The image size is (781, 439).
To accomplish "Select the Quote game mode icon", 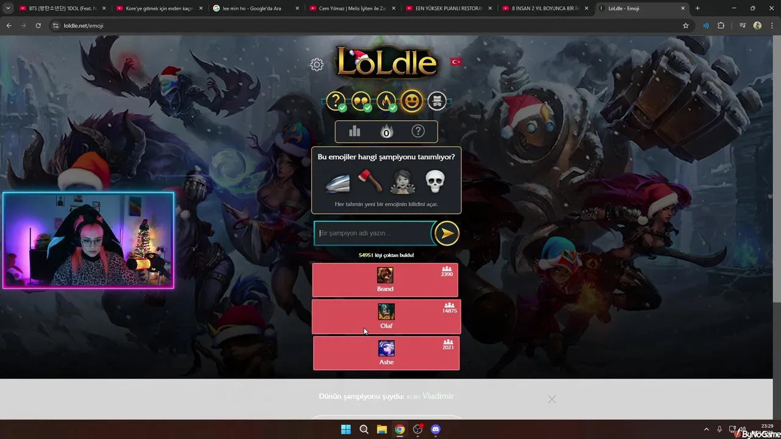I will 361,101.
